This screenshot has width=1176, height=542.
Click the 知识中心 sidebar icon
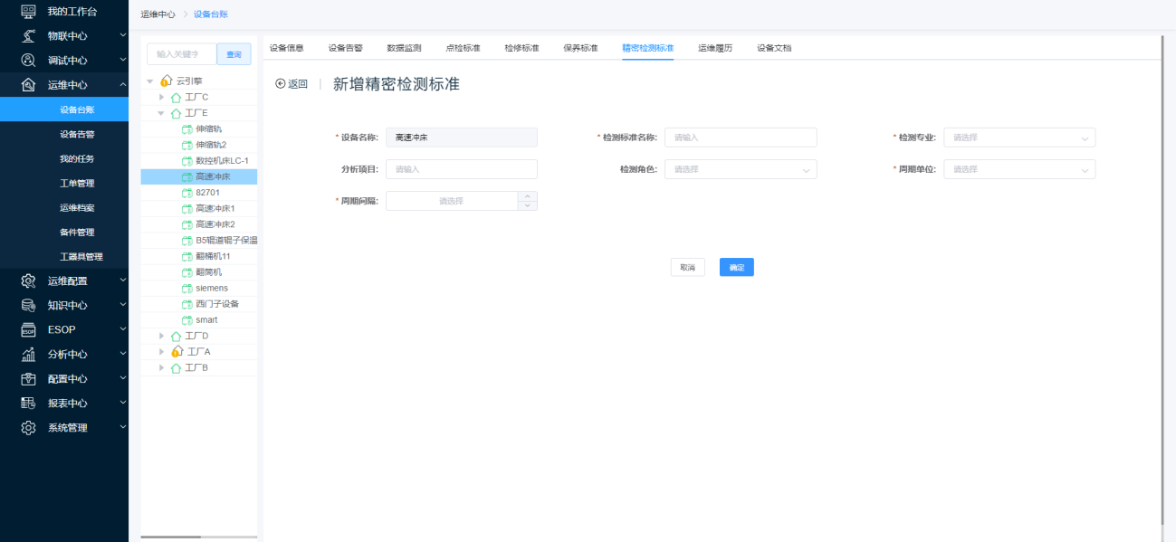click(28, 305)
